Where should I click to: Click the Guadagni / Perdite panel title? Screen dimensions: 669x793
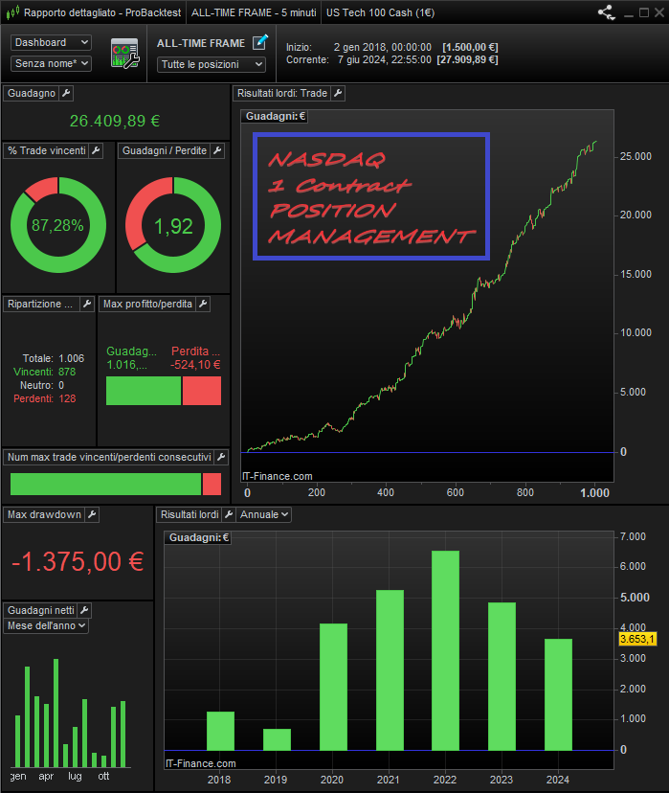click(165, 150)
